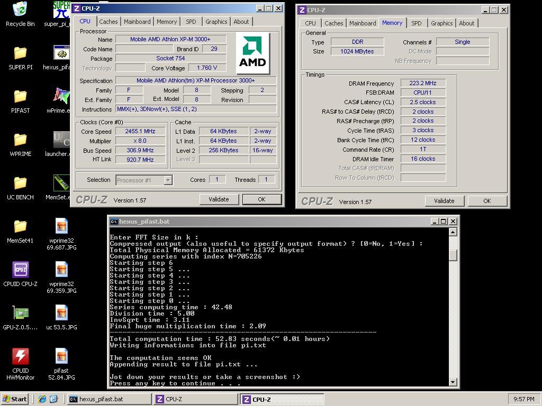Open the WPRIME folder icon

point(20,144)
